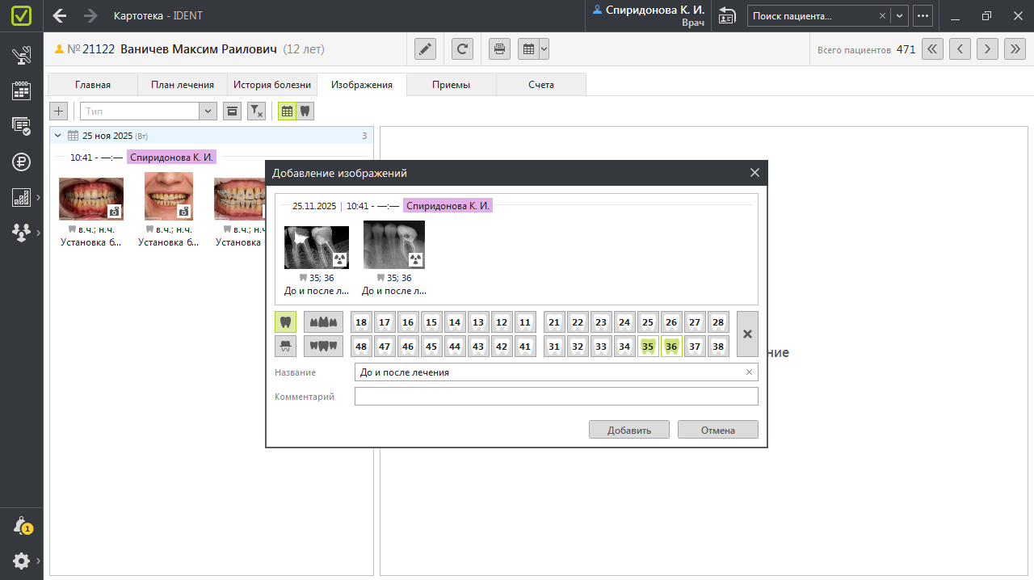Open the dental chair section in sidebar
The width and height of the screenshot is (1034, 580).
tap(21, 56)
